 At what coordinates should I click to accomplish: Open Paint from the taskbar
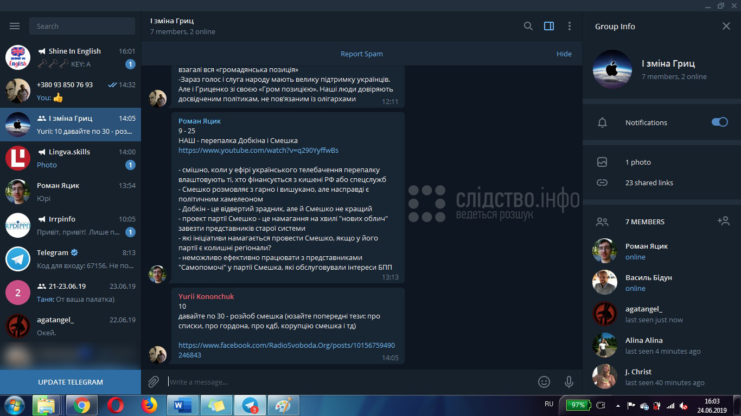click(283, 405)
